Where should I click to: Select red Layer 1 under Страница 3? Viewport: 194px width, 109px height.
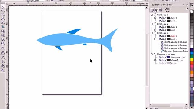173,36
